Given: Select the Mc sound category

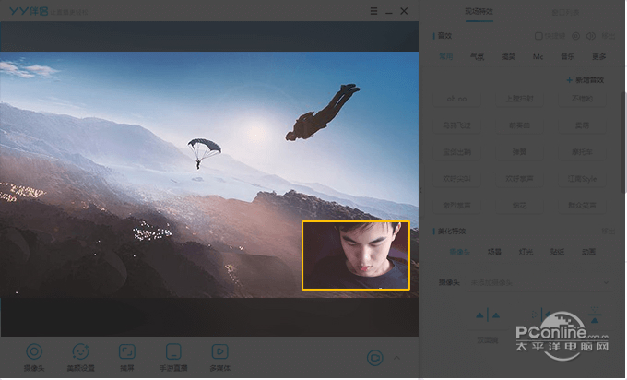Looking at the screenshot, I should tap(538, 56).
